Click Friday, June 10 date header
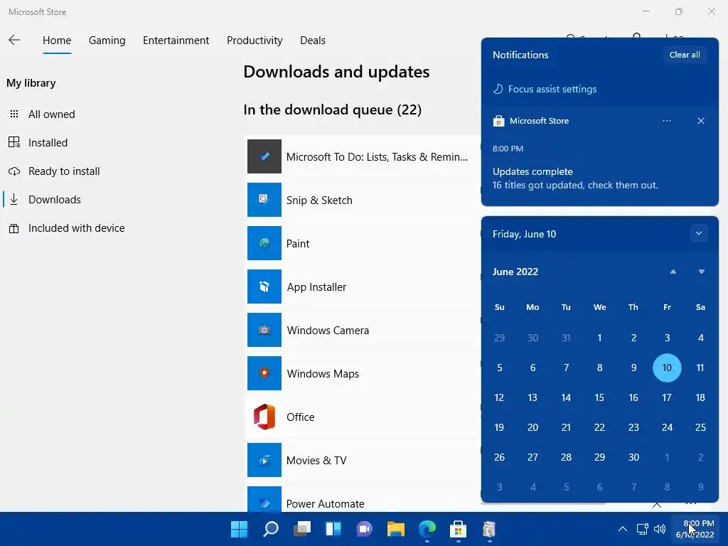728x546 pixels. click(524, 234)
